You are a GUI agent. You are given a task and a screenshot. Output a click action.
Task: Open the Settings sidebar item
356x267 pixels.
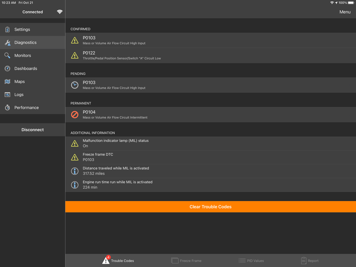[x=32, y=30]
